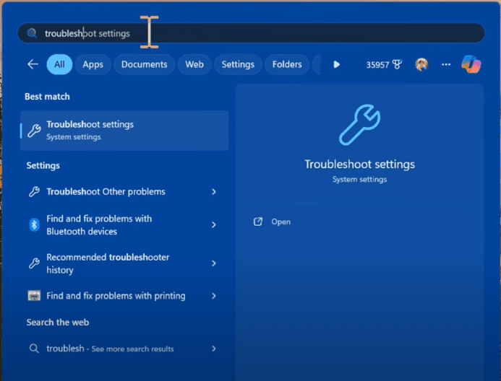Viewport: 501px width, 381px height.
Task: Switch to the Apps filter tab
Action: click(93, 64)
